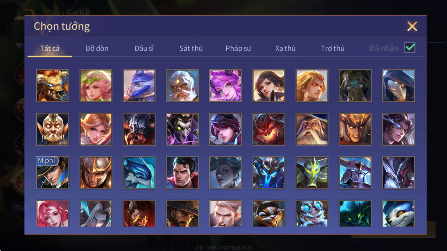Open the Trợ thủ tab
This screenshot has width=447, height=251.
(x=333, y=48)
